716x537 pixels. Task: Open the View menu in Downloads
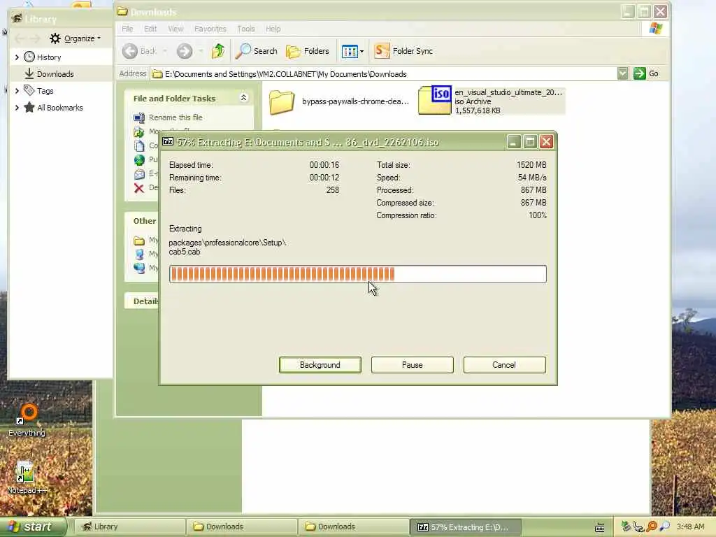pos(176,29)
